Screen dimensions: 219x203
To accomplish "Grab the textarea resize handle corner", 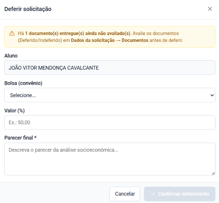I will coord(213,173).
